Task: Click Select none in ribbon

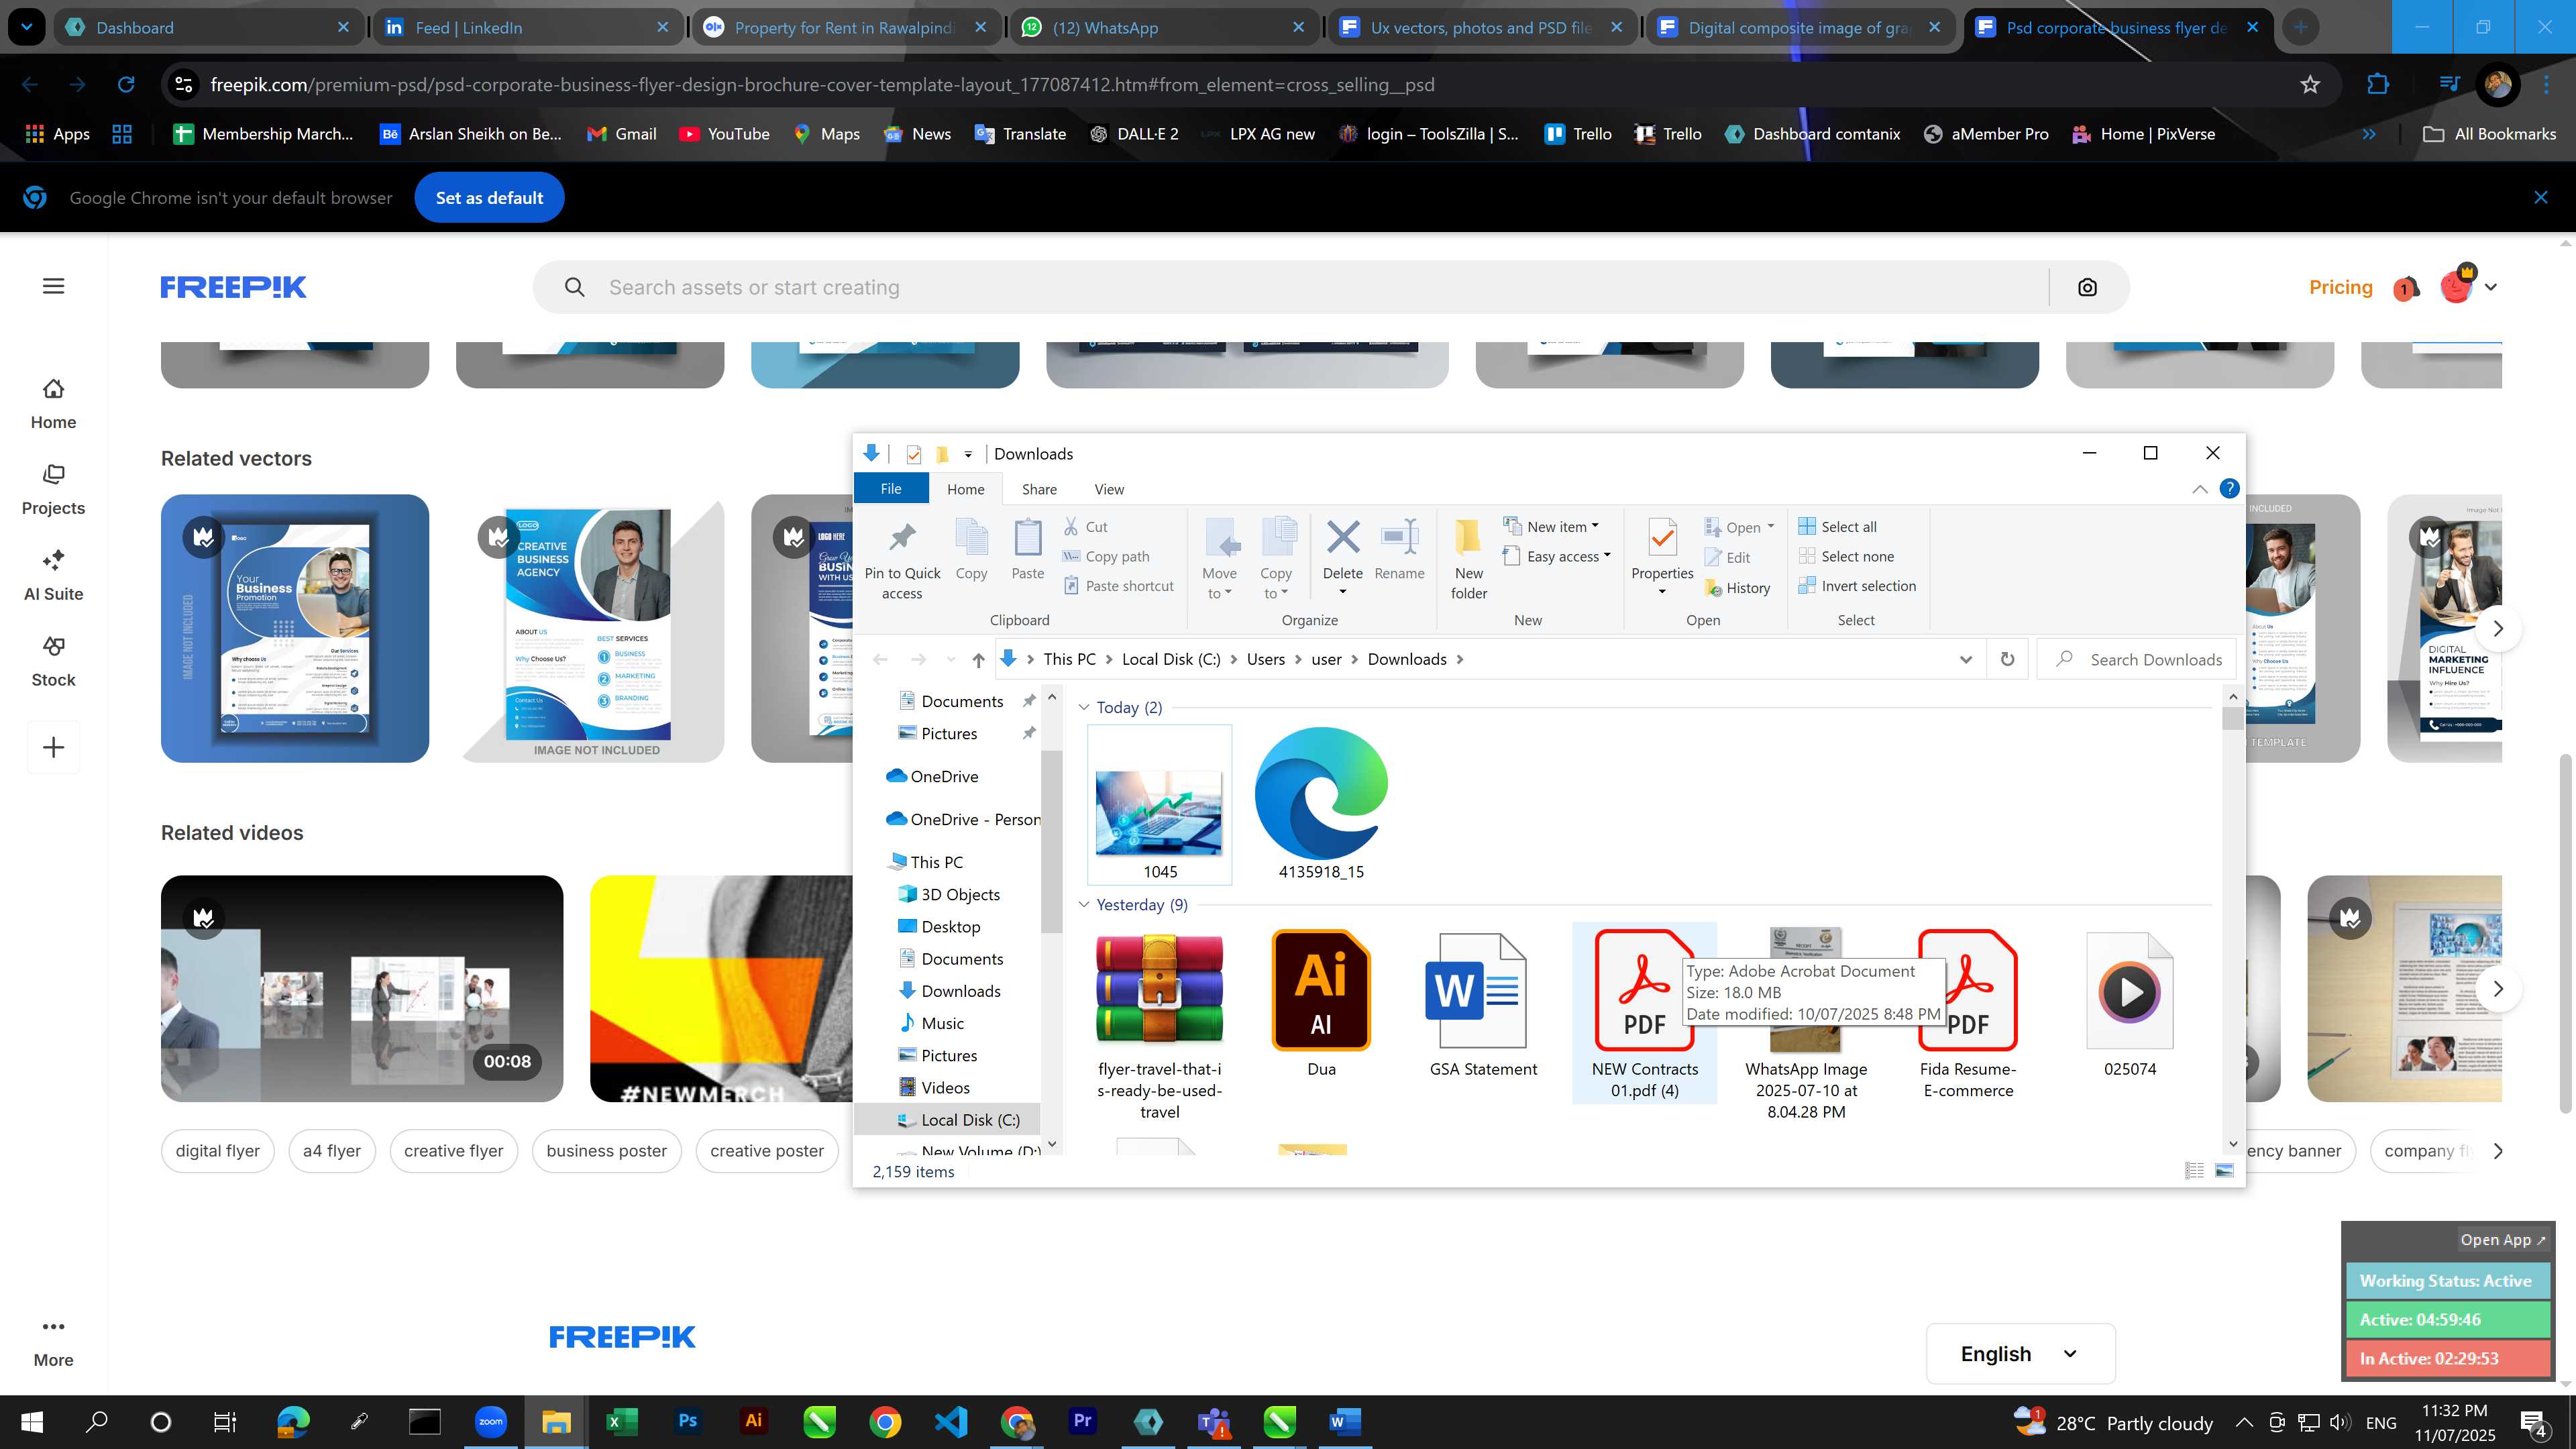Action: 1847,557
